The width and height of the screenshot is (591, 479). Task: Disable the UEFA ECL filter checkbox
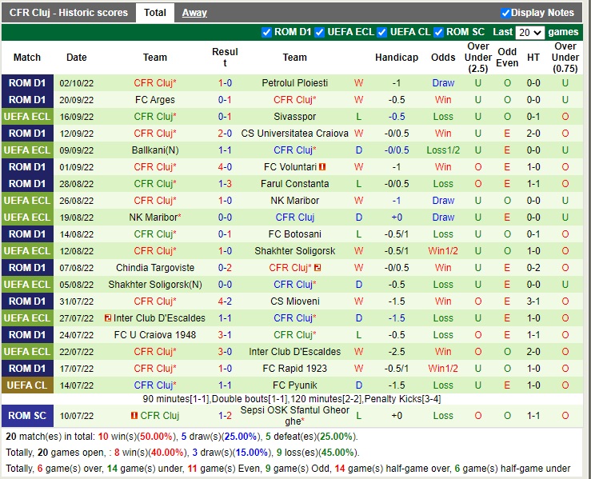[x=320, y=33]
